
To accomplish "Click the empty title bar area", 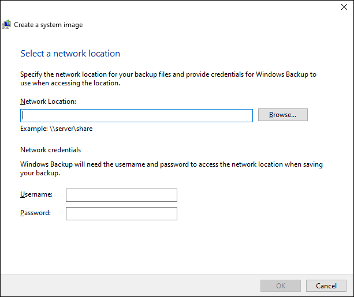I will 173,8.
